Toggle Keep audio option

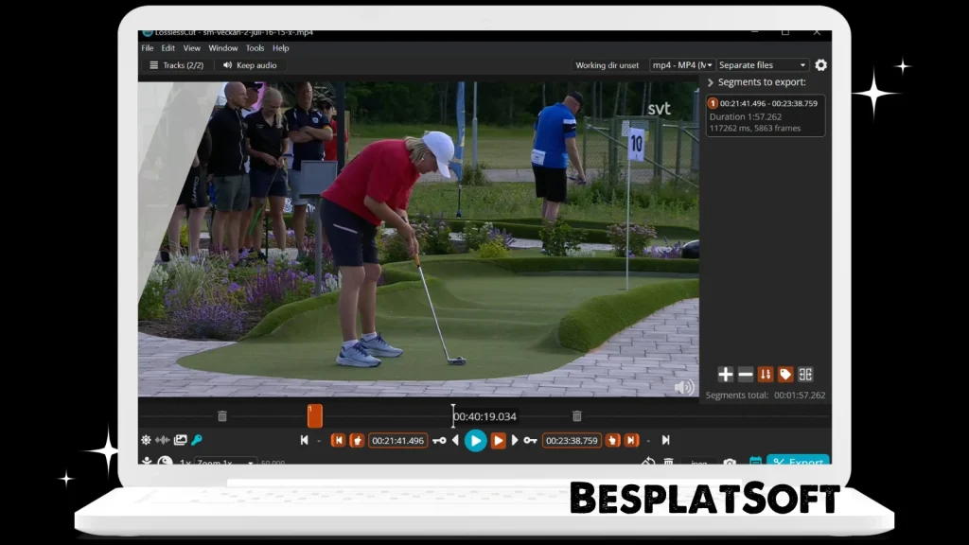pos(251,65)
